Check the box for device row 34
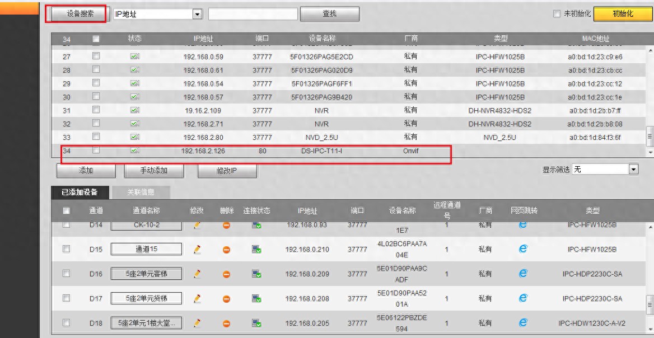The height and width of the screenshot is (338, 654). 96,151
